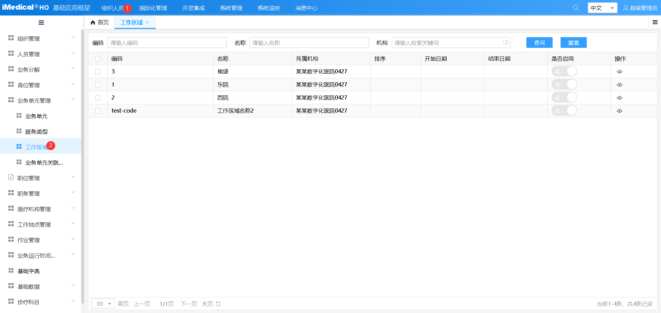Open the 系统管理 top menu

tap(231, 8)
